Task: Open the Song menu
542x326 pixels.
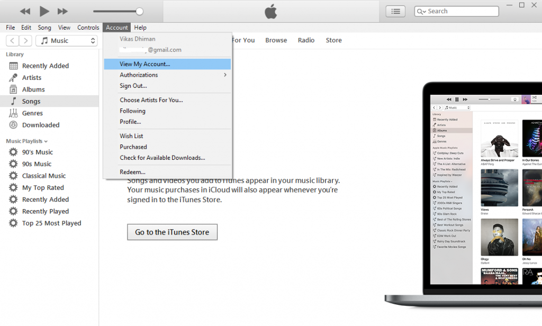Action: pos(44,28)
